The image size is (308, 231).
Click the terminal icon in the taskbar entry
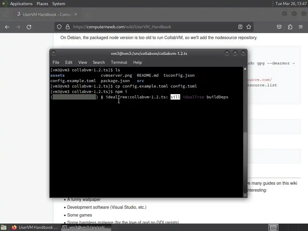(65, 227)
